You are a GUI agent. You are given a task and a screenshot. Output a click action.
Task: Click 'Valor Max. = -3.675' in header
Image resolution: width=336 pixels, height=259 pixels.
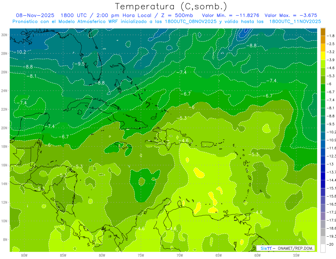click(x=291, y=15)
